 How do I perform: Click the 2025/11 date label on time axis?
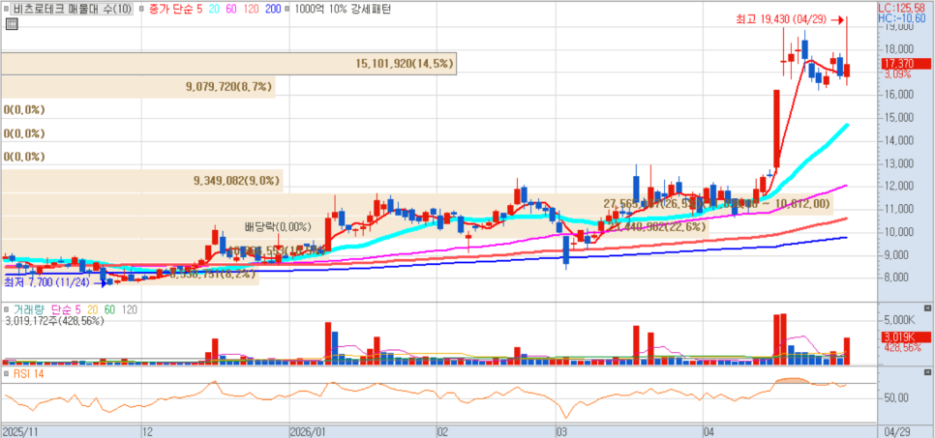tap(20, 430)
